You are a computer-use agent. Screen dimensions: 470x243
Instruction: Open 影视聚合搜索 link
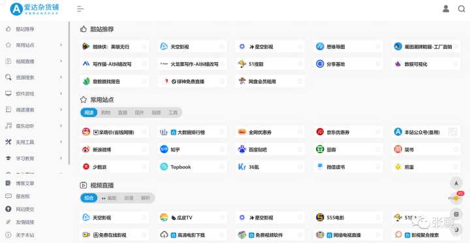click(x=426, y=235)
